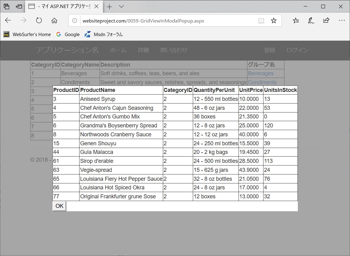Open Settings and more ellipsis menu
The image size is (350, 256).
pos(342,21)
